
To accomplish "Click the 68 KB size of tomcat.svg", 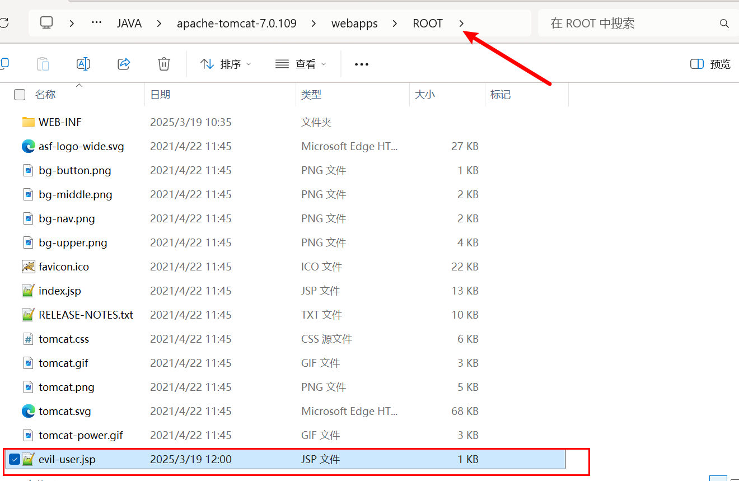I will pos(465,411).
